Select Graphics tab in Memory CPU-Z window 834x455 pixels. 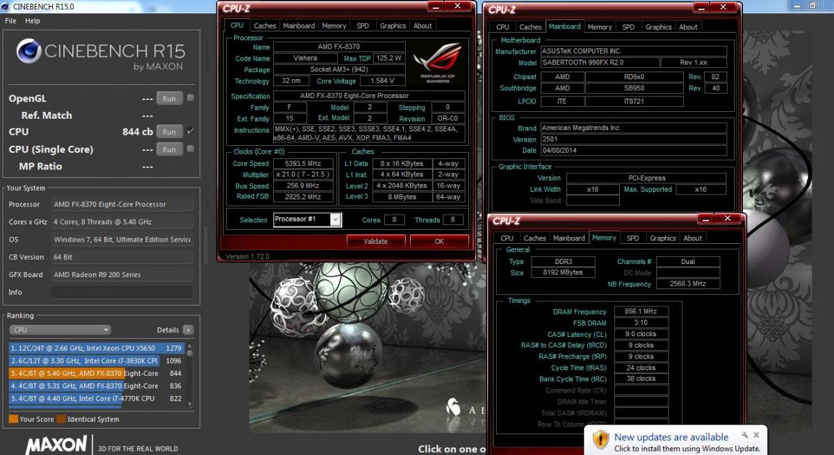662,238
